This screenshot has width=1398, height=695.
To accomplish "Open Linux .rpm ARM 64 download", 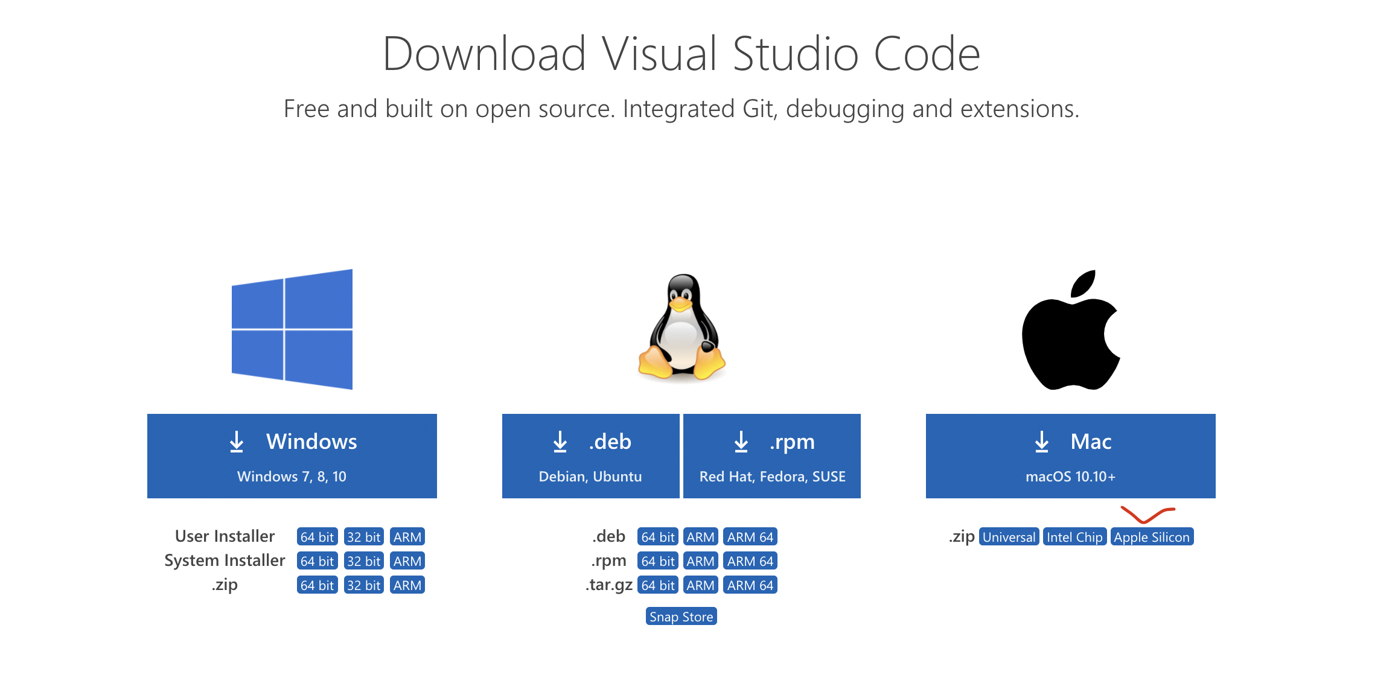I will [x=750, y=561].
